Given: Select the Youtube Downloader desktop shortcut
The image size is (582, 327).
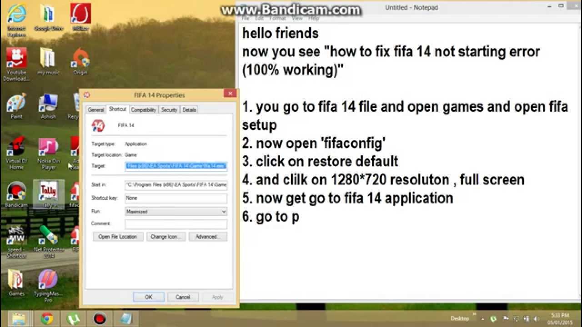Looking at the screenshot, I should [16, 64].
